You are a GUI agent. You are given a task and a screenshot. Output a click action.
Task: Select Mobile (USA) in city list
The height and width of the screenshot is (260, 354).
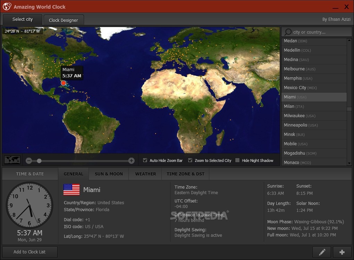(x=314, y=144)
